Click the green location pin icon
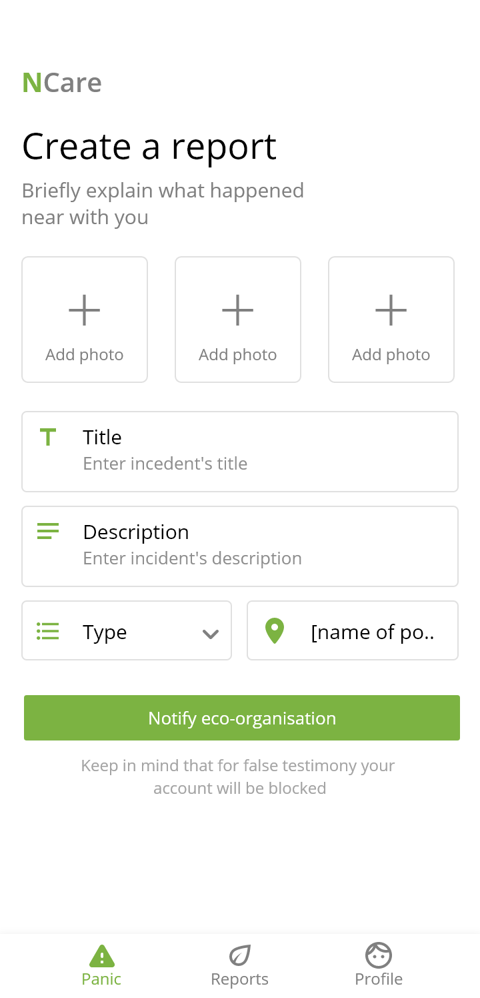 (x=274, y=630)
